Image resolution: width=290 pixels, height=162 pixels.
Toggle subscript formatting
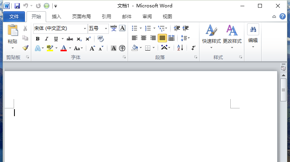coord(79,39)
